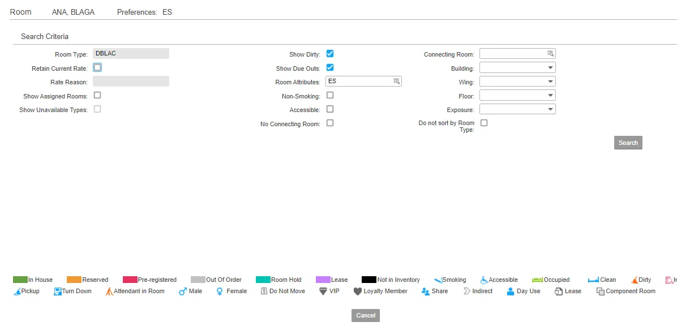The height and width of the screenshot is (326, 677).
Task: Click the Do Not Move icon
Action: click(x=264, y=291)
